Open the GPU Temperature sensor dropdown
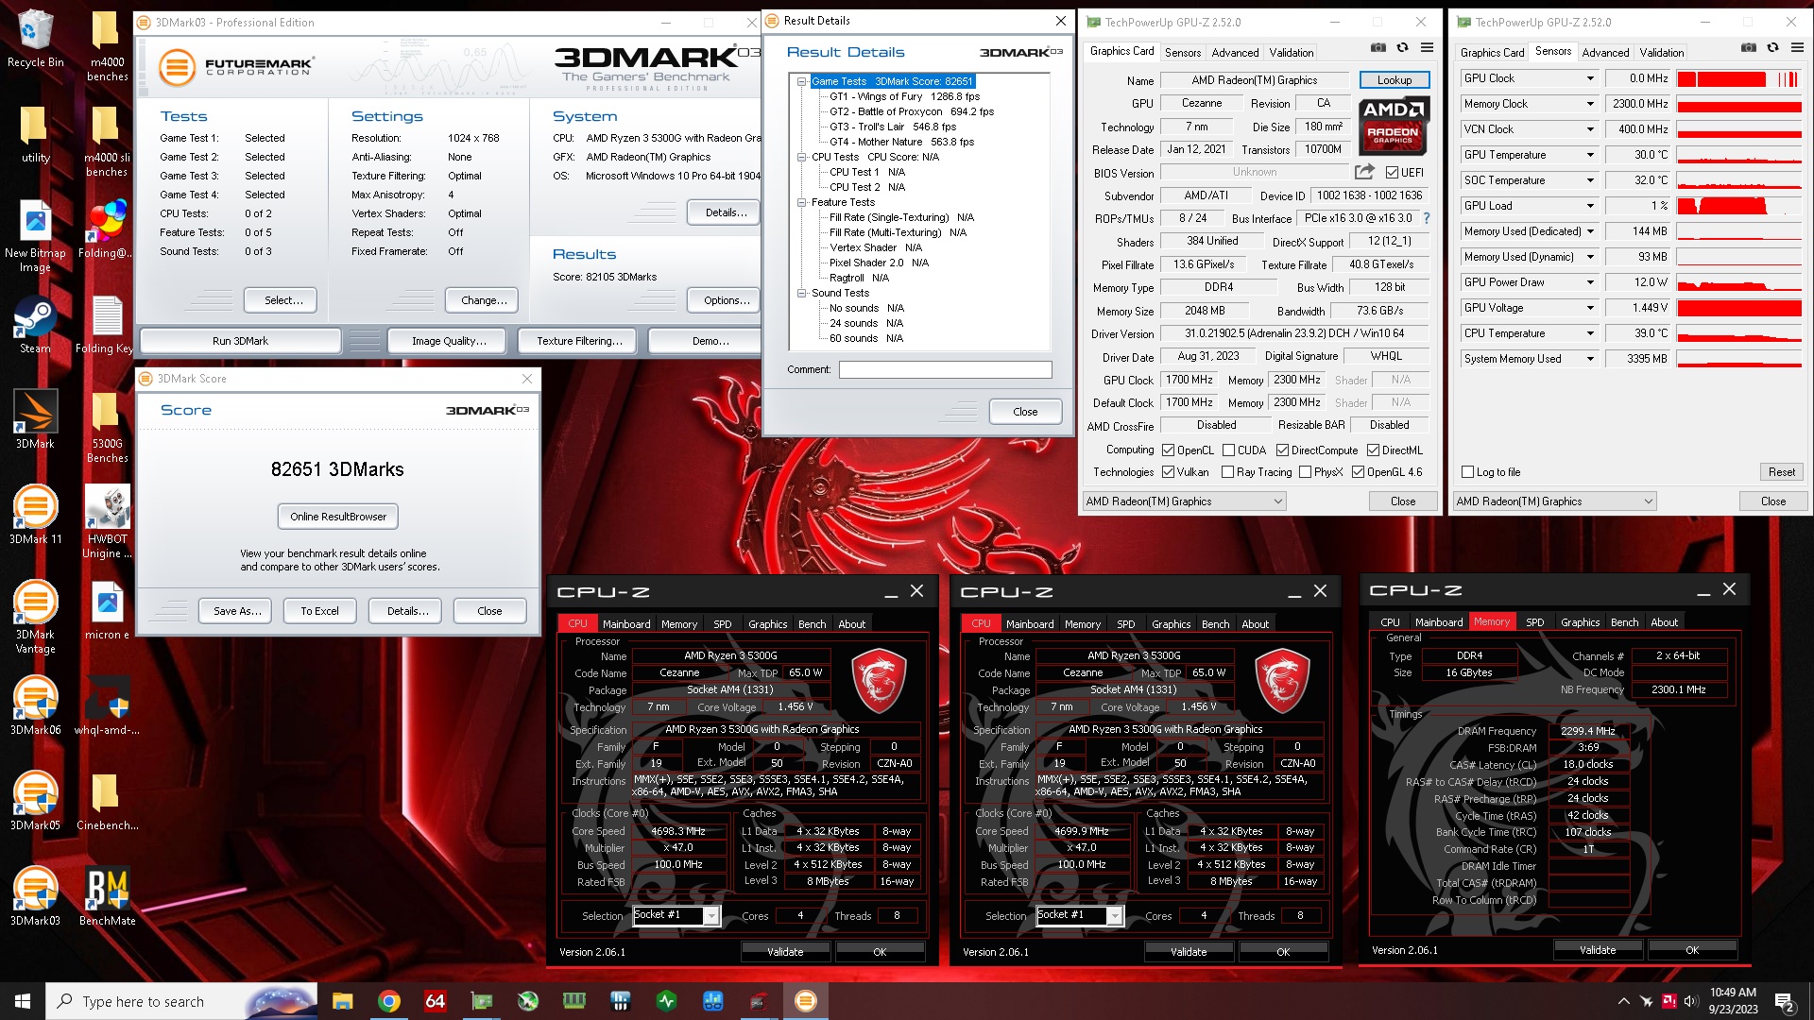The width and height of the screenshot is (1814, 1020). [x=1590, y=155]
